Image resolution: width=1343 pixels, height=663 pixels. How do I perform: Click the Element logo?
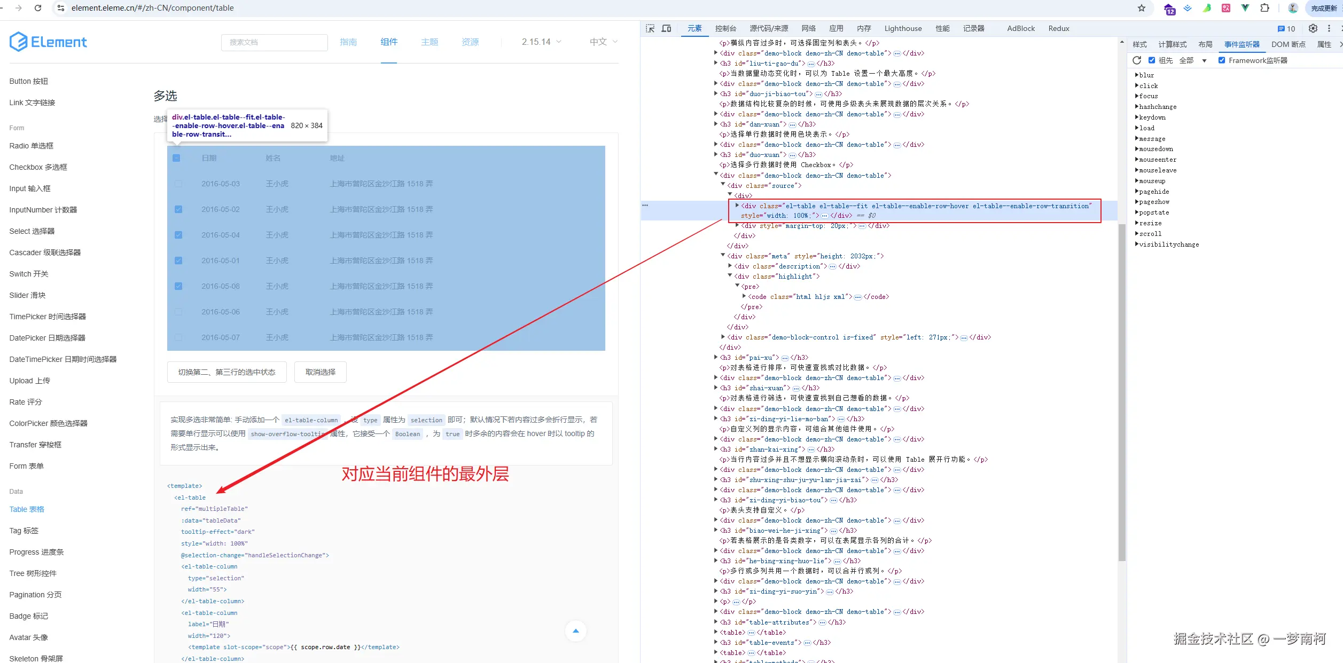(48, 42)
